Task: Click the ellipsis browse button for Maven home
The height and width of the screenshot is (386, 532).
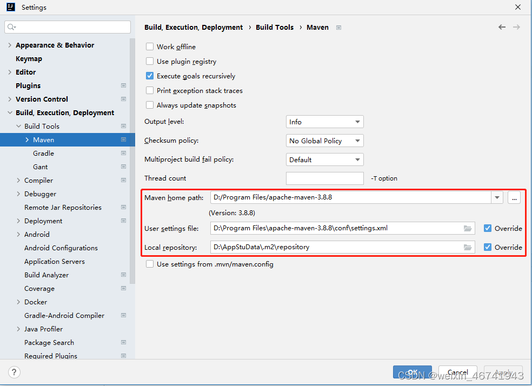Action: coord(514,198)
